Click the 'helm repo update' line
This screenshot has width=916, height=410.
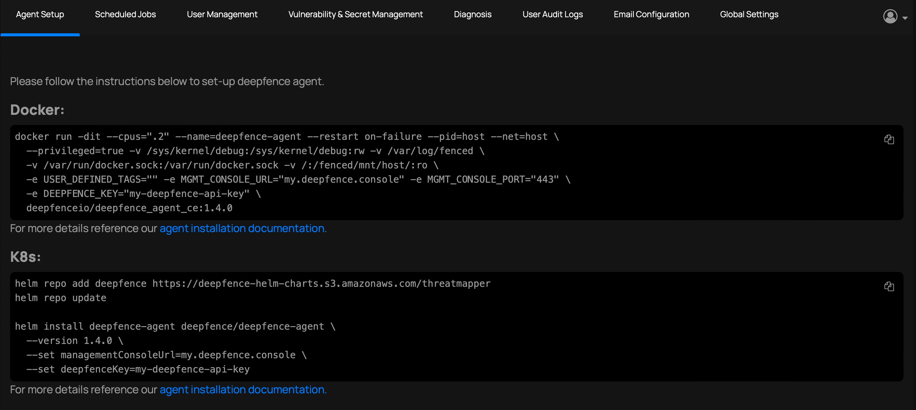(x=60, y=298)
